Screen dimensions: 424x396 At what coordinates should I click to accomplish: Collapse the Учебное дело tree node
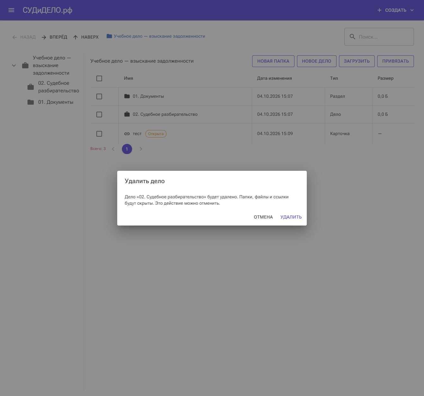coord(14,65)
